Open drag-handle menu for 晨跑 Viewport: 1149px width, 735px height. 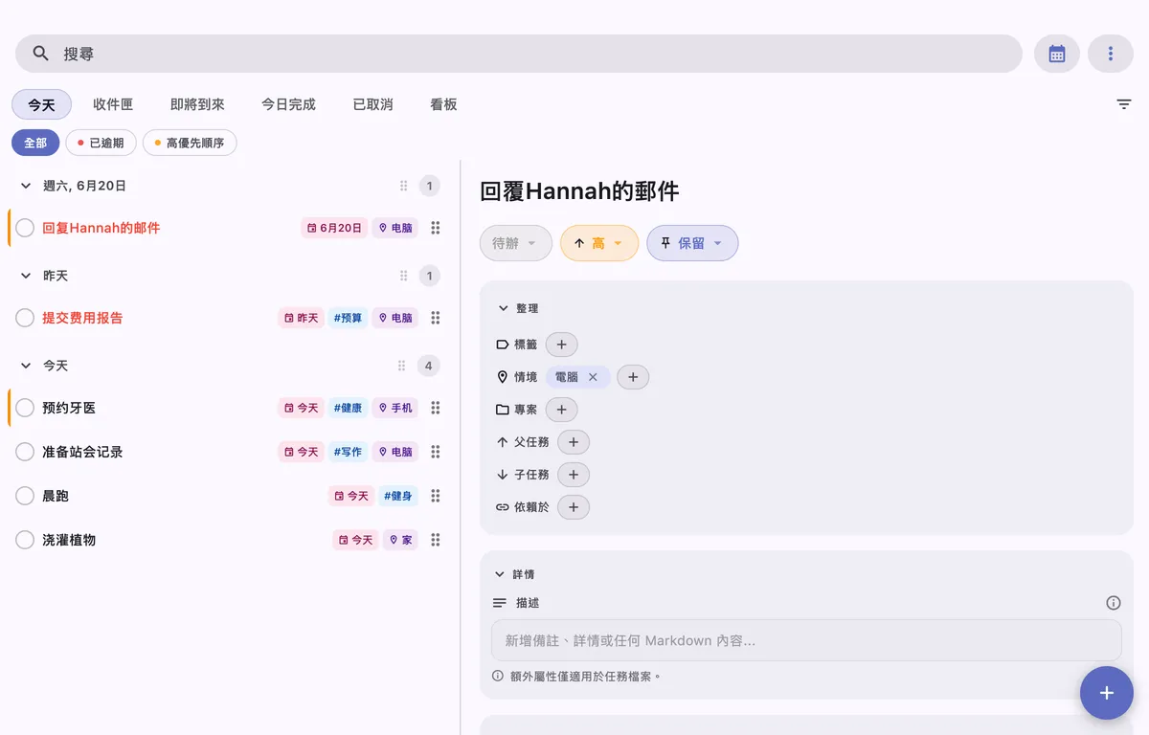click(x=436, y=496)
